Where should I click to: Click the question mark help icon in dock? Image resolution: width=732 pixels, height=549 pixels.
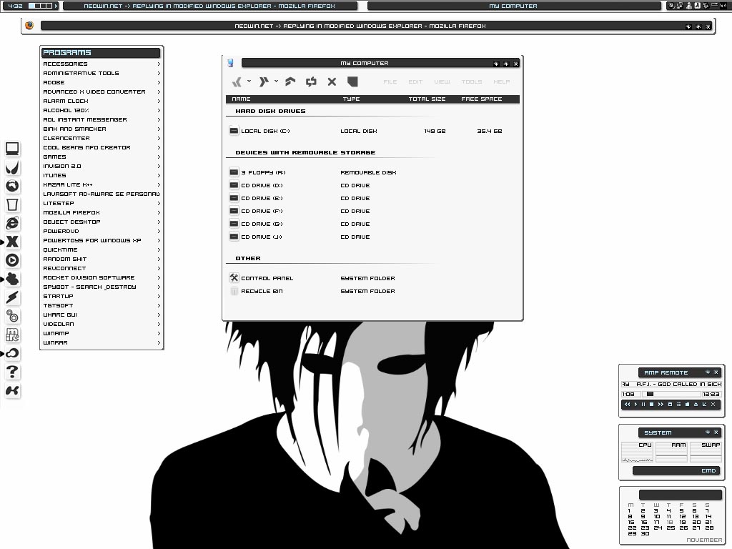pyautogui.click(x=13, y=372)
